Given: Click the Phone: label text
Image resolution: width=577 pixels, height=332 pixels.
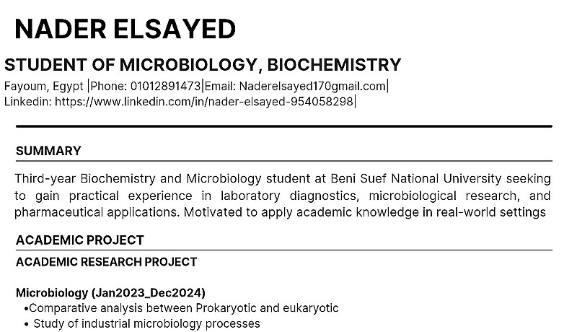Looking at the screenshot, I should pyautogui.click(x=108, y=87).
